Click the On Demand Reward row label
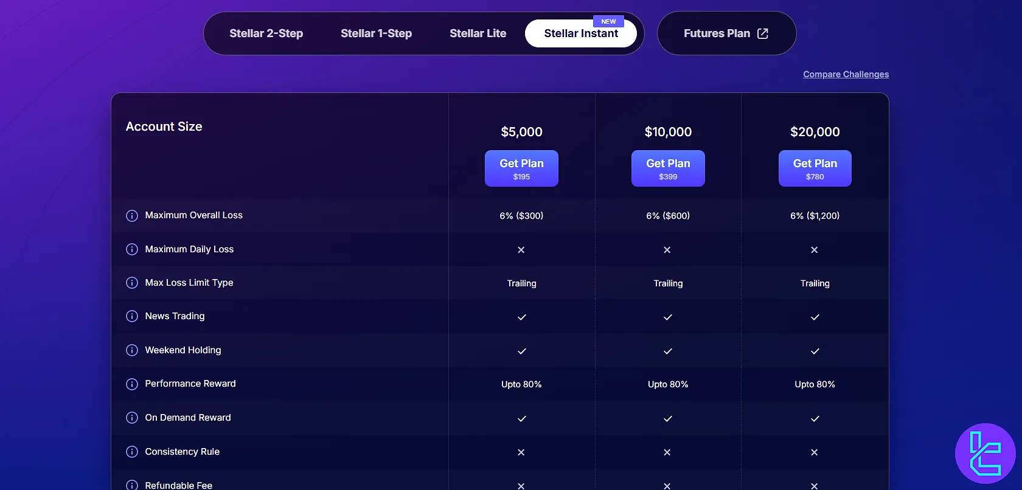1022x490 pixels. coord(188,418)
